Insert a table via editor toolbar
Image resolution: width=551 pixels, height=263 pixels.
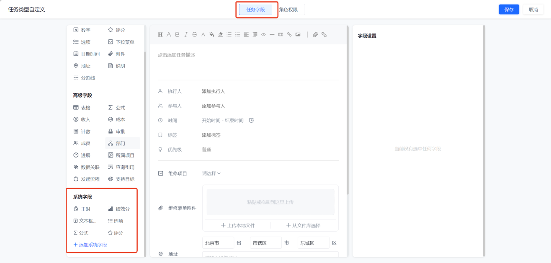click(x=281, y=35)
